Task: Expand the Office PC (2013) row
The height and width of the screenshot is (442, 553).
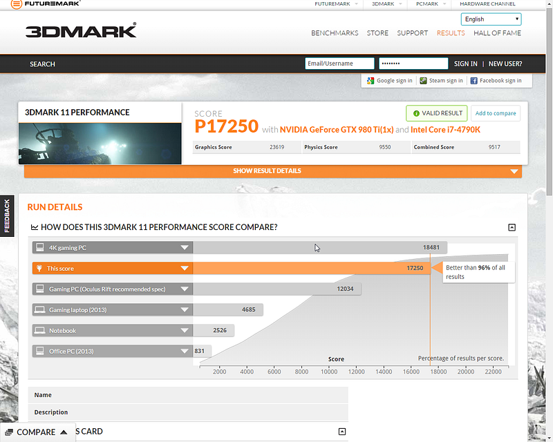Action: click(x=185, y=351)
